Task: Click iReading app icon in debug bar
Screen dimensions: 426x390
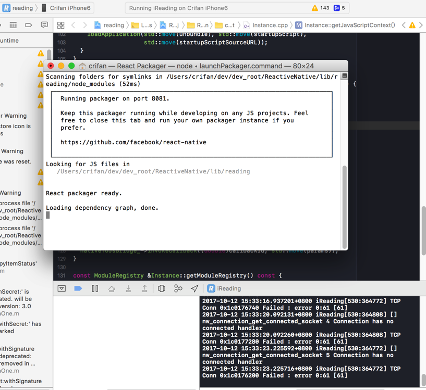Action: [211, 288]
